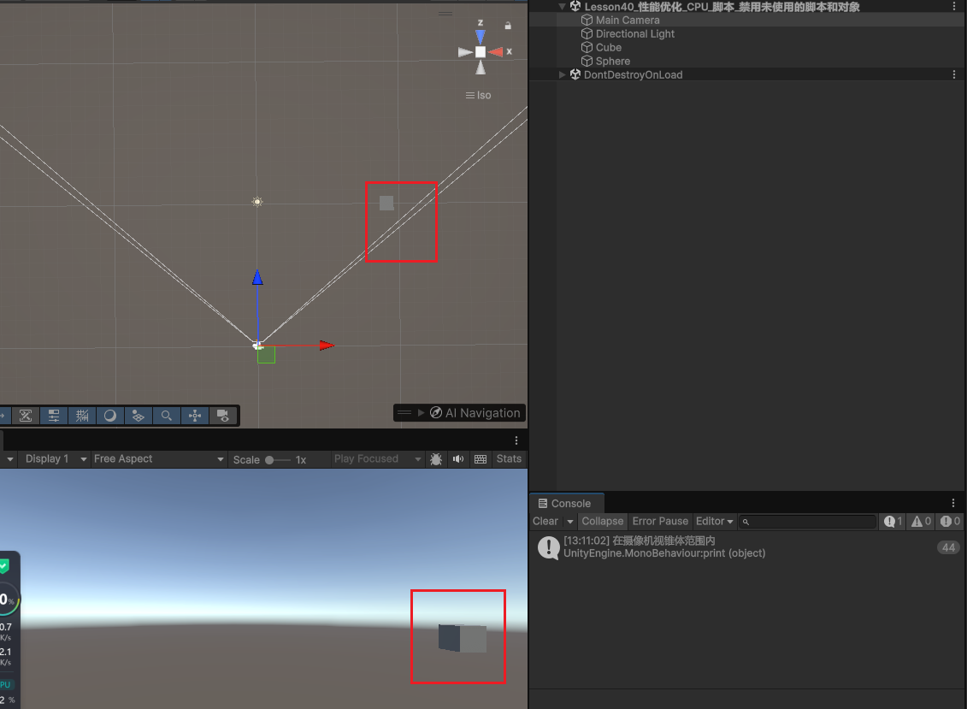The width and height of the screenshot is (967, 709).
Task: Open the scene search overlay icon
Action: (167, 416)
